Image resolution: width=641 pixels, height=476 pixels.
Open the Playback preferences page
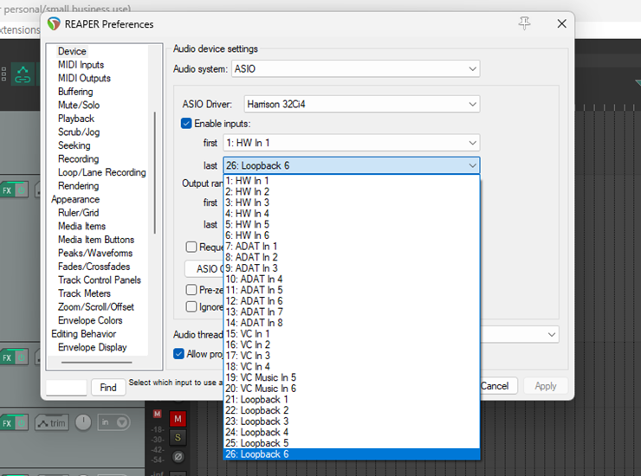pyautogui.click(x=76, y=119)
